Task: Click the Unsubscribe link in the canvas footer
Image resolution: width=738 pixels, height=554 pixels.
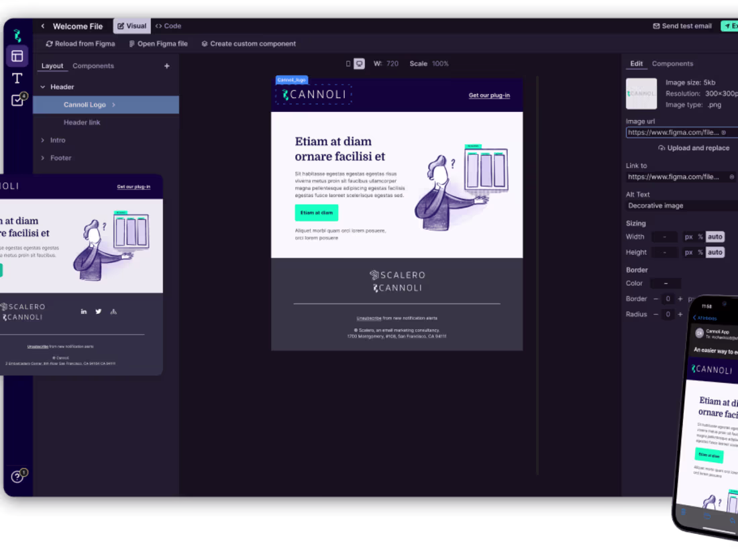Action: [368, 318]
